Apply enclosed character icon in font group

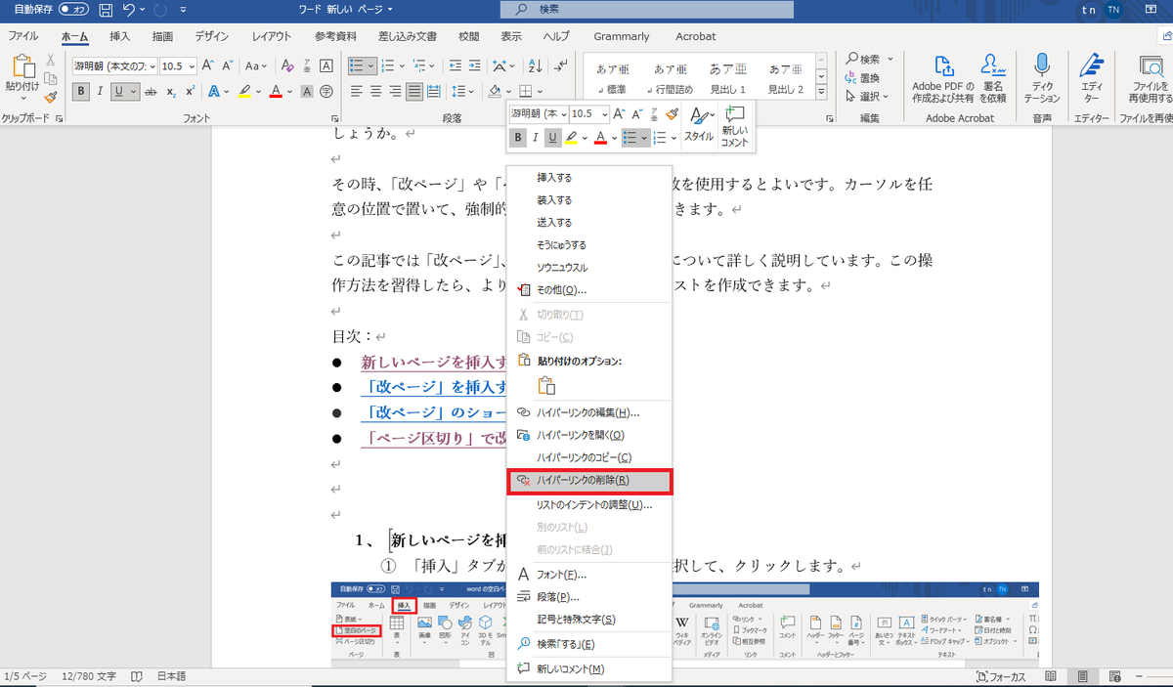[326, 91]
